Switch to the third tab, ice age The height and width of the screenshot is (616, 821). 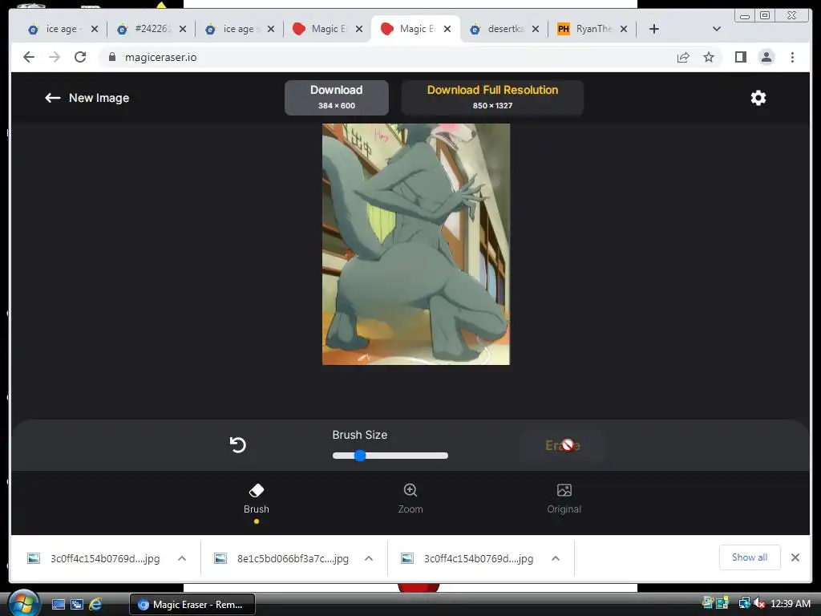tap(239, 29)
